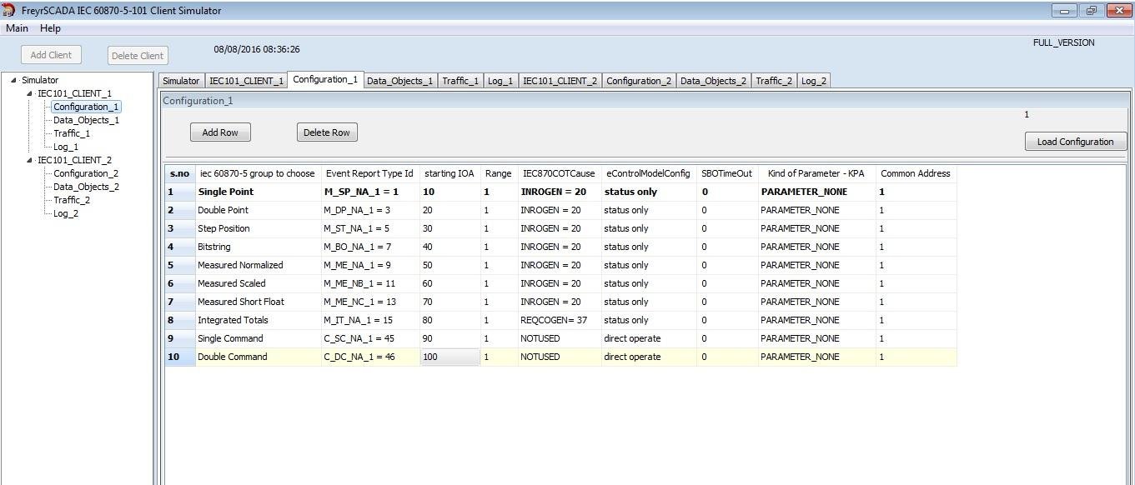Screen dimensions: 1135x485
Task: Select Data_Objects_2 in the tree
Action: click(x=86, y=187)
